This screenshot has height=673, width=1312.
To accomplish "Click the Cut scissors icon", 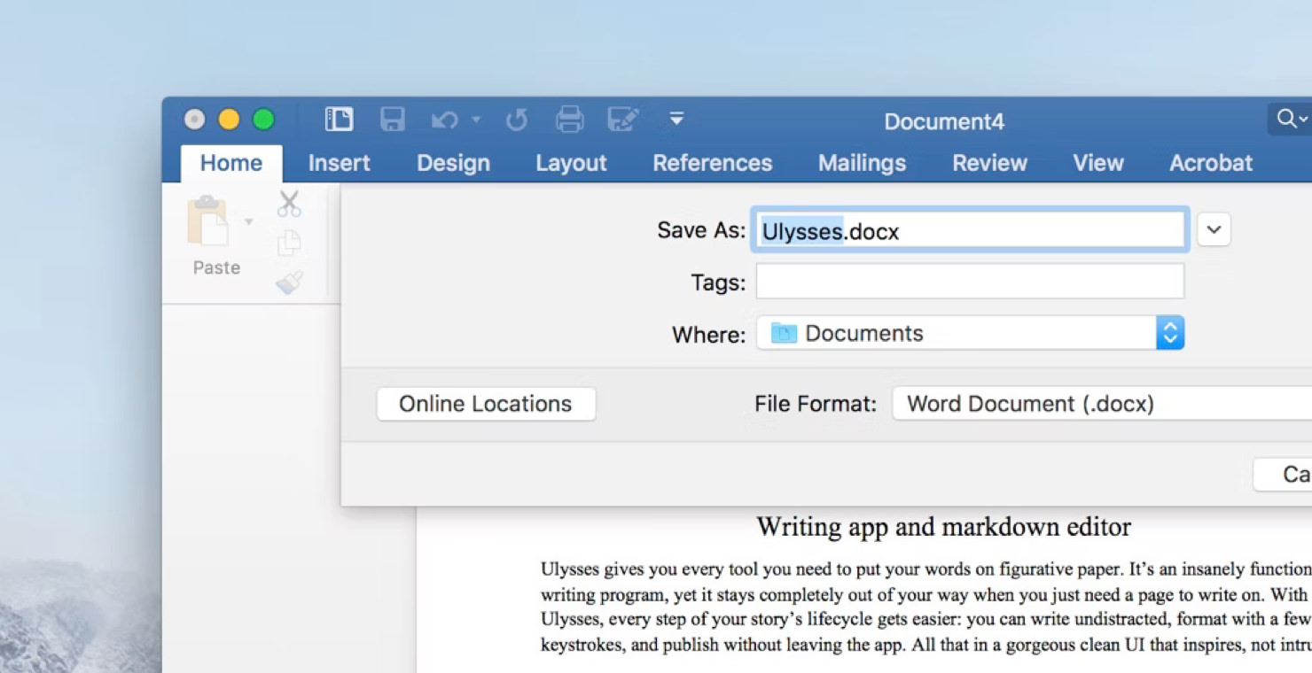I will pos(289,204).
